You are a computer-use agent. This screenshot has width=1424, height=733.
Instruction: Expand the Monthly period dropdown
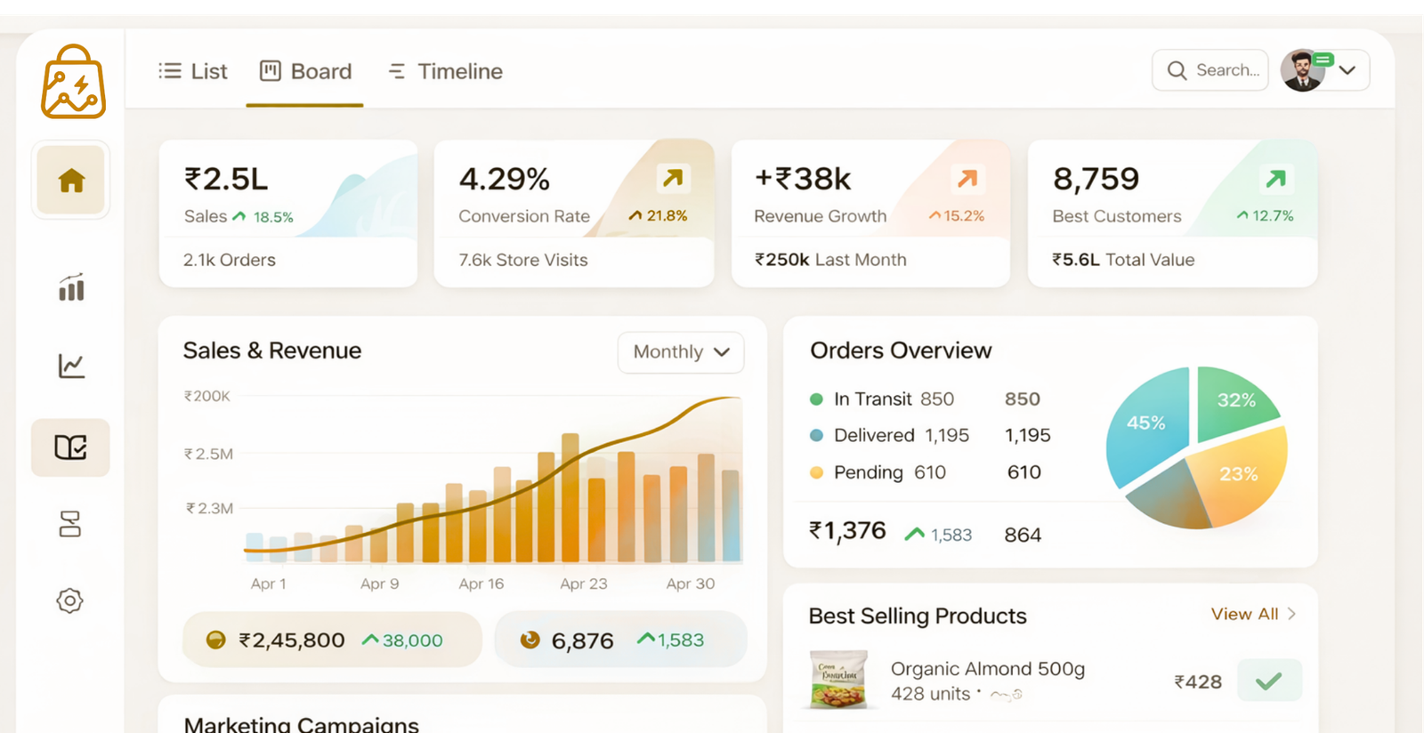(x=681, y=352)
